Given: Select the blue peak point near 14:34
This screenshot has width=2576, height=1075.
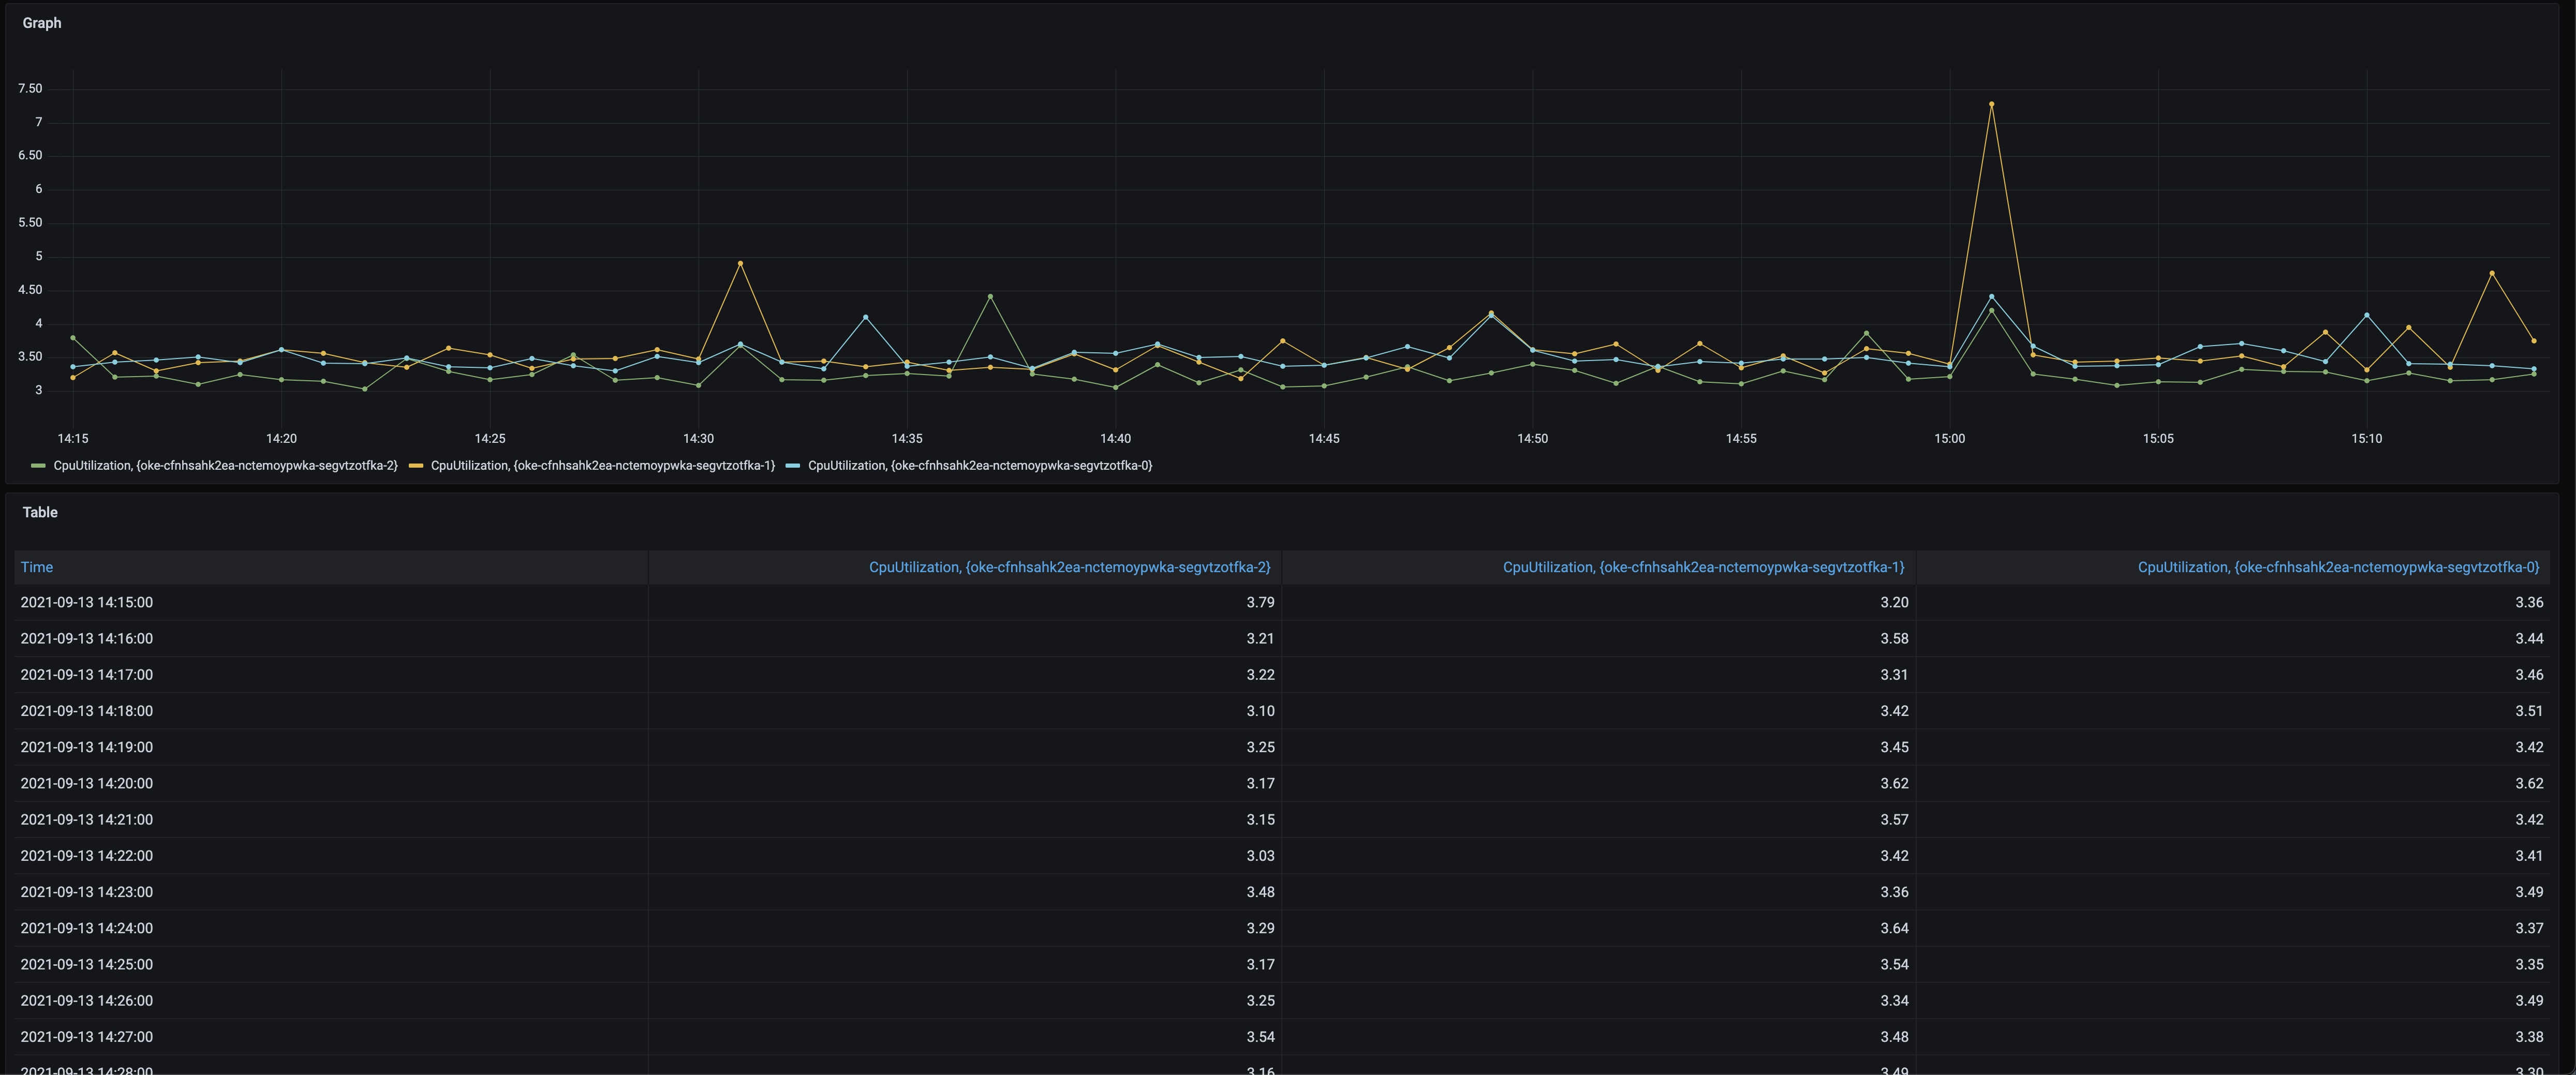Looking at the screenshot, I should pos(865,317).
